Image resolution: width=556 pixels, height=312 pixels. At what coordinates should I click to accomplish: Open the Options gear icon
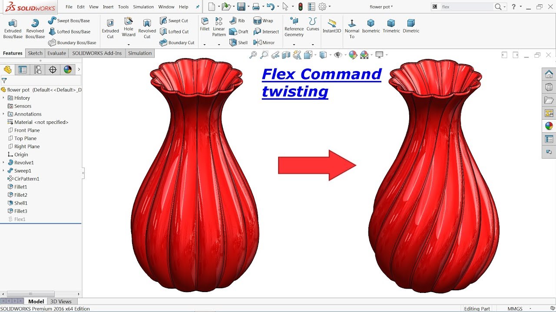point(322,7)
